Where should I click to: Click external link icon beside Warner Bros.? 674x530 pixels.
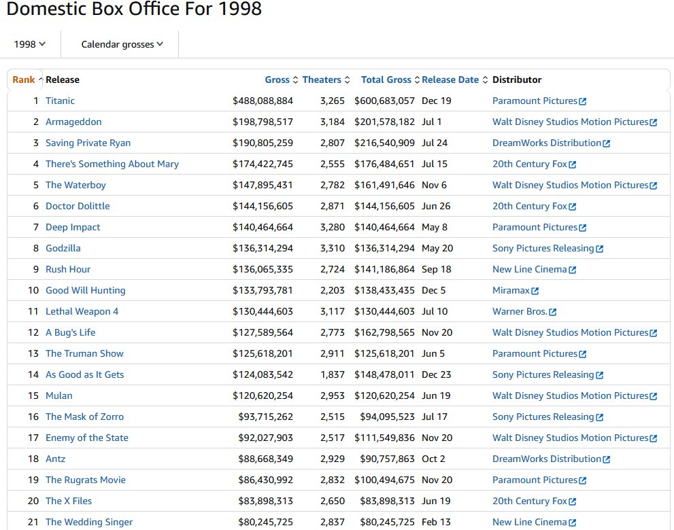553,312
